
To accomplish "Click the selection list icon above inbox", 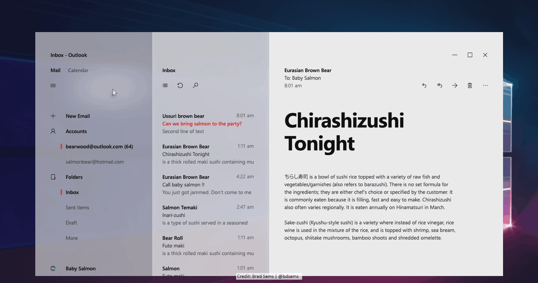I will (x=165, y=85).
